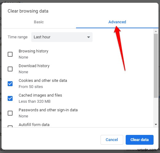
Task: Click the Download history label text
Action: tap(34, 66)
